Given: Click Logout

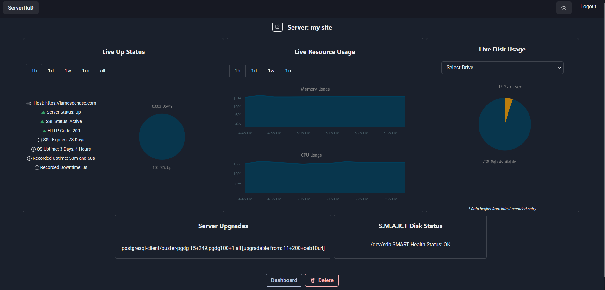Looking at the screenshot, I should pyautogui.click(x=588, y=7).
